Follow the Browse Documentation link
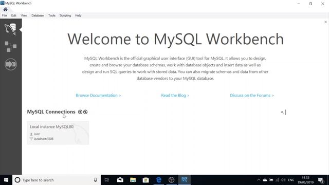Viewport: 329px width, 185px height. 98,96
